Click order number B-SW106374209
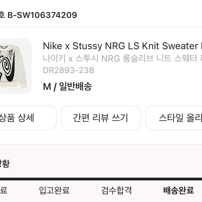Viewport: 202px width, 202px height. (x=42, y=15)
